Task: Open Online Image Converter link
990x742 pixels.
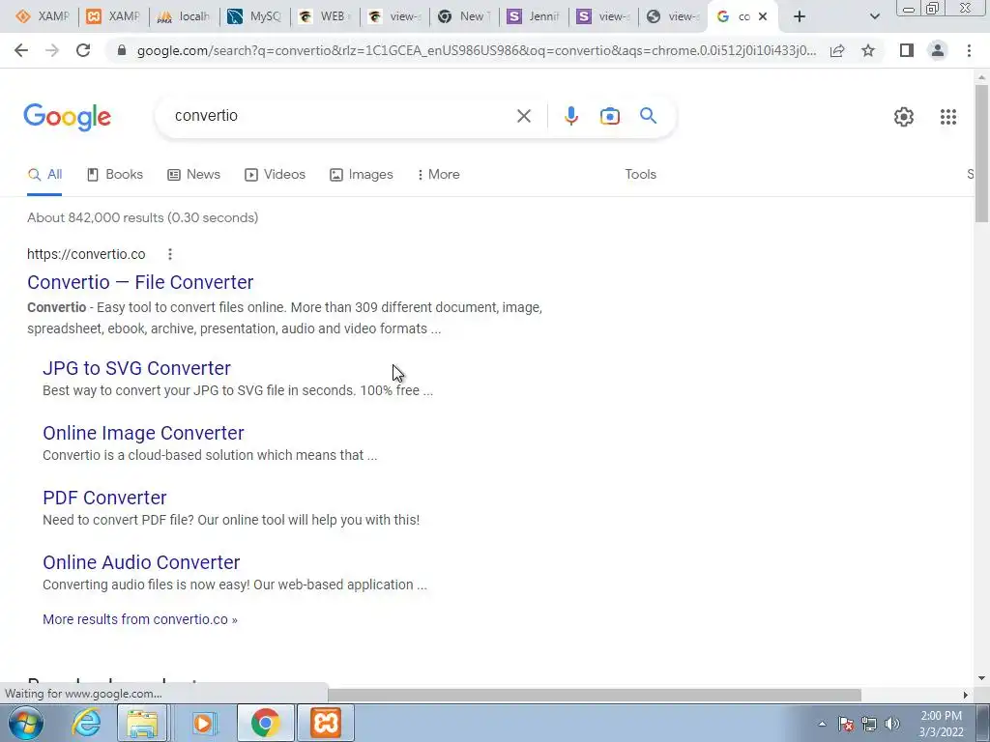Action: (143, 433)
